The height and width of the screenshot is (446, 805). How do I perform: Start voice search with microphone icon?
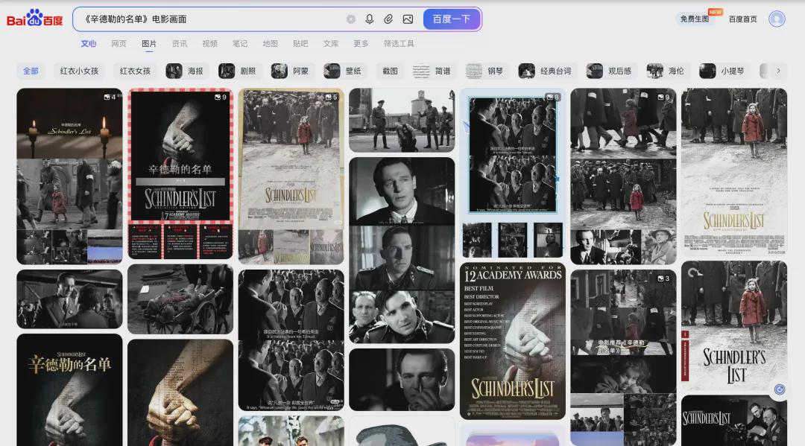coord(369,19)
